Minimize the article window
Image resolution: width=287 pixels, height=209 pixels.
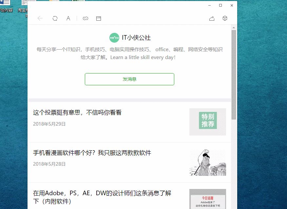(210, 5)
